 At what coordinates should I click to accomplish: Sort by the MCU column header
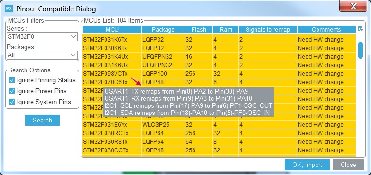point(112,29)
